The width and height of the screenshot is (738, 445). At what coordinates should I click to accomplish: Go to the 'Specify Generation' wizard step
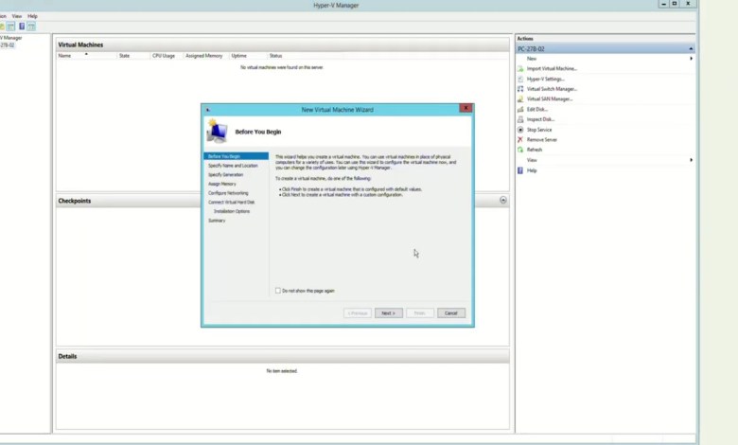coord(226,175)
